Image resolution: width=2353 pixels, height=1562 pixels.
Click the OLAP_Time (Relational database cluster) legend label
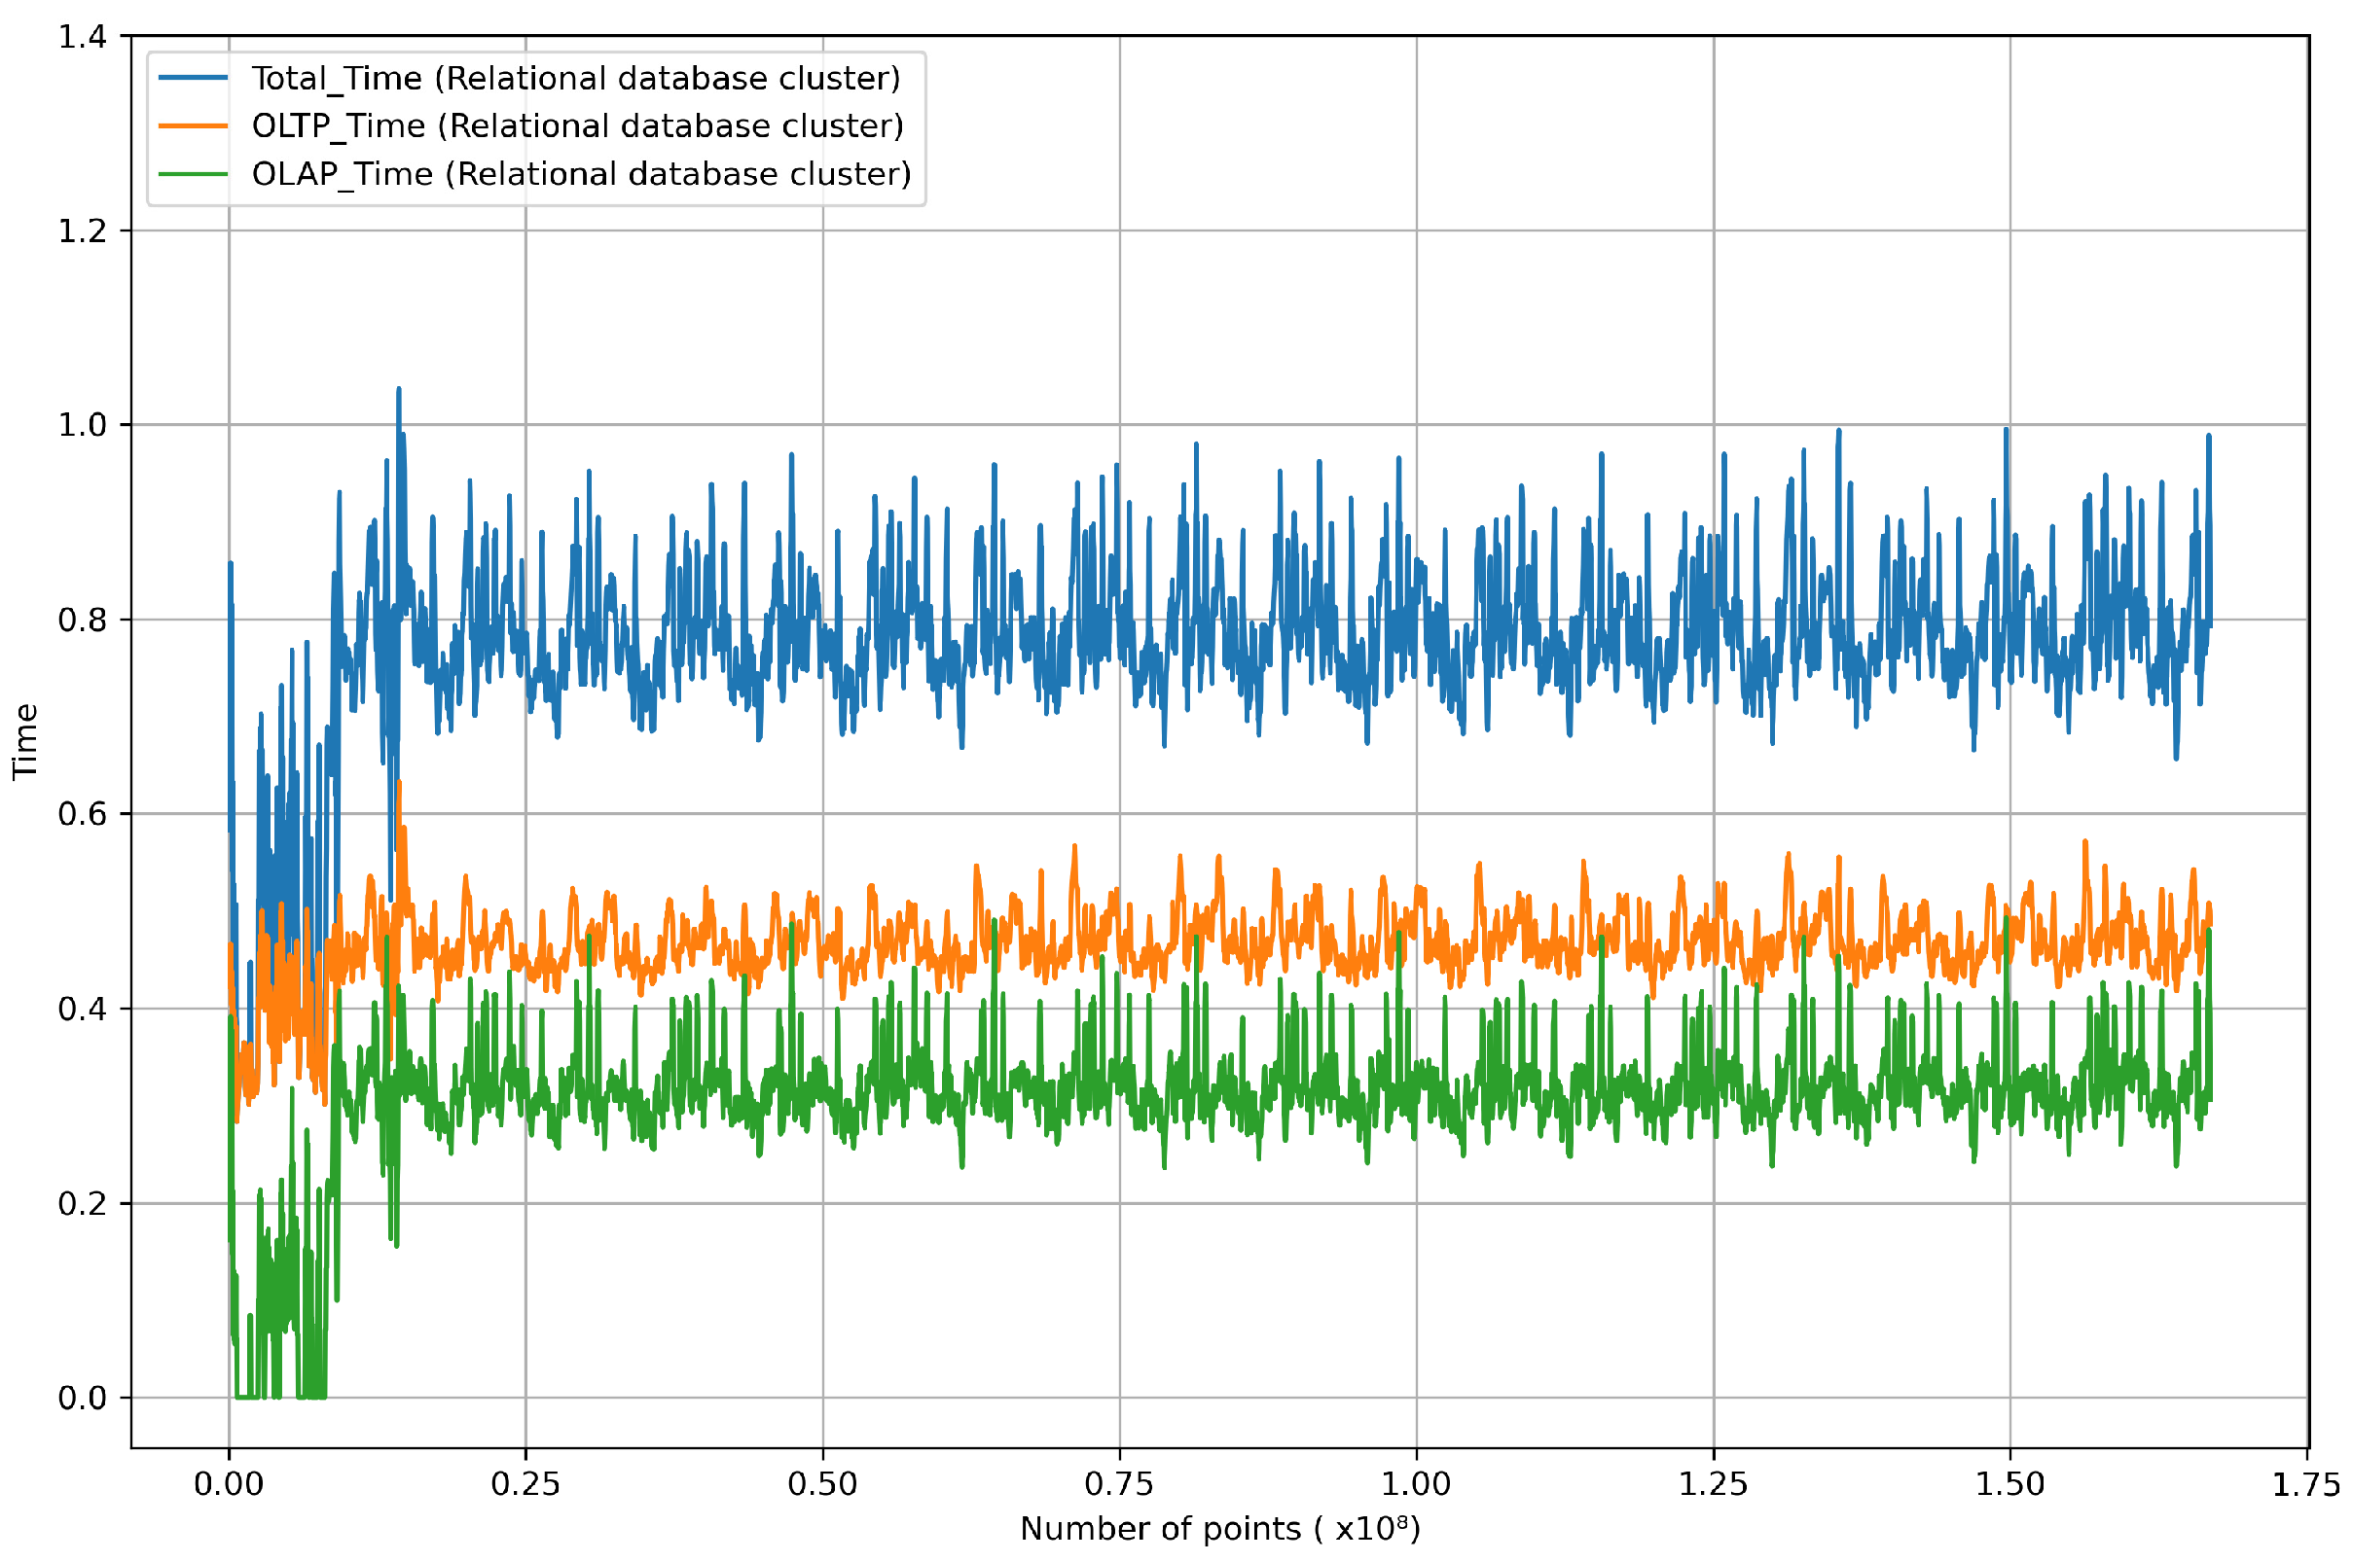581,173
